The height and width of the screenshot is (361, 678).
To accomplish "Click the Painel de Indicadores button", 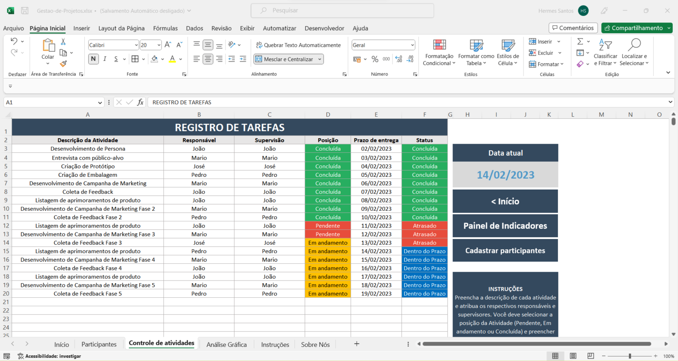I will [505, 225].
